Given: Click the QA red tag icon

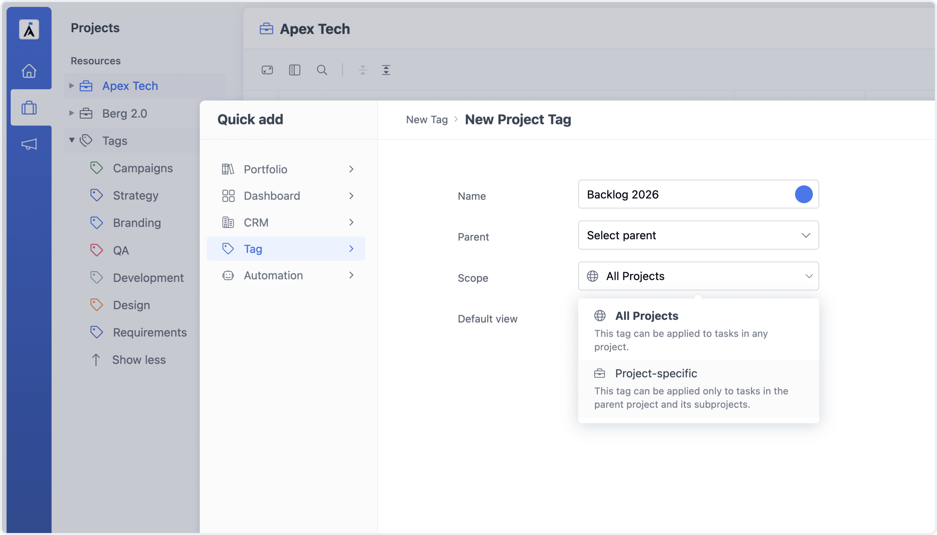Looking at the screenshot, I should pos(96,250).
